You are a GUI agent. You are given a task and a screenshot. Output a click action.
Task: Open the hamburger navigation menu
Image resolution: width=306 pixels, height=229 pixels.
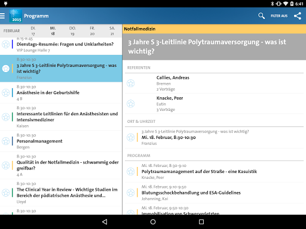tap(2, 16)
